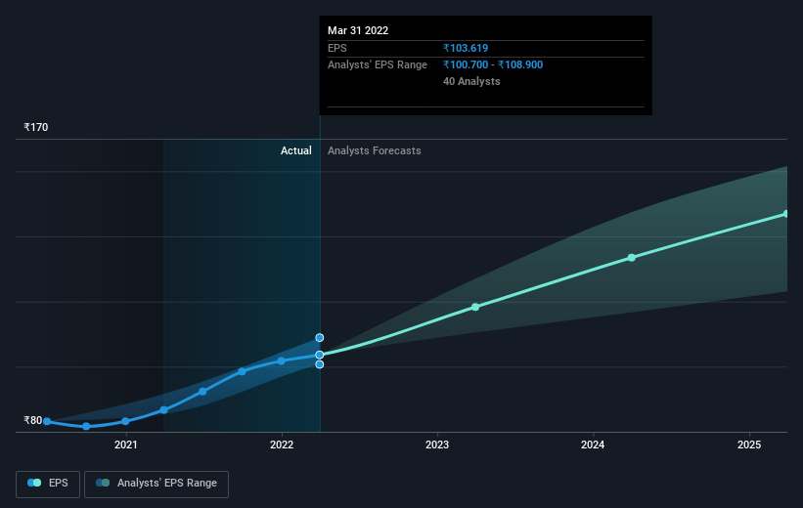Toggle the Analysts' EPS Range legend

point(156,484)
